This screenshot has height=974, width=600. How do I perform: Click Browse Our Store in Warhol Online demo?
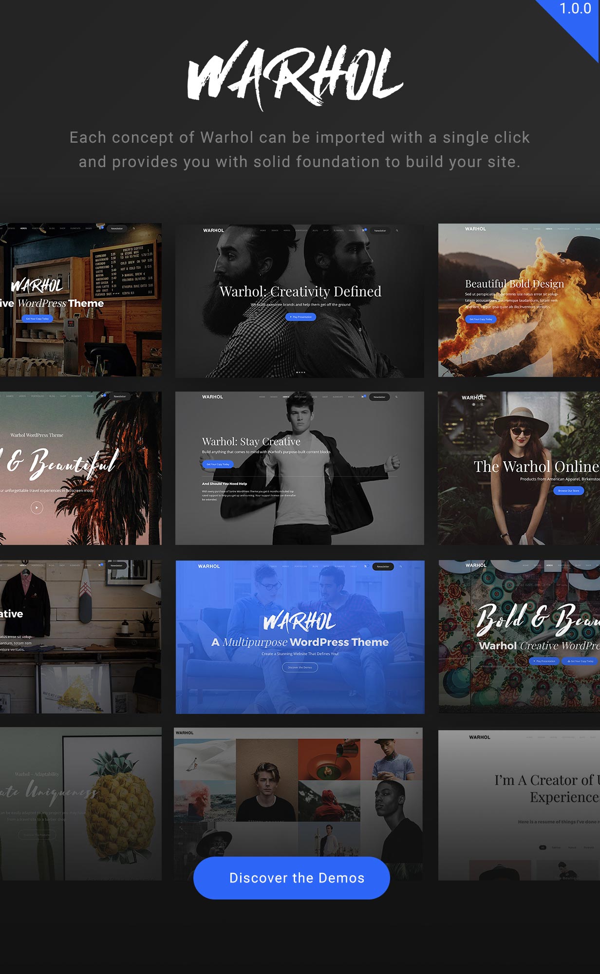pos(569,491)
